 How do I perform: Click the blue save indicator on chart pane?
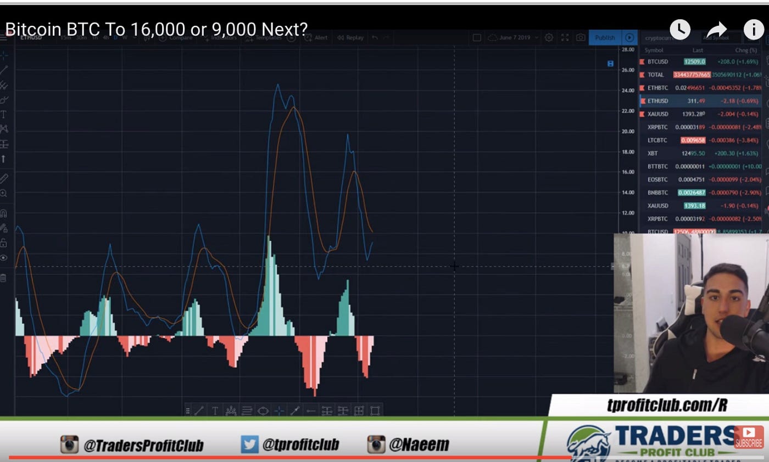610,64
